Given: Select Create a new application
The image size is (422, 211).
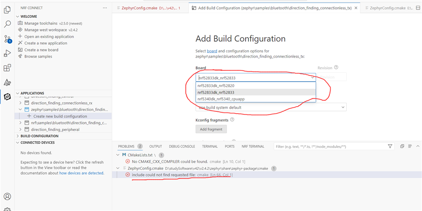Looking at the screenshot, I should [42, 43].
